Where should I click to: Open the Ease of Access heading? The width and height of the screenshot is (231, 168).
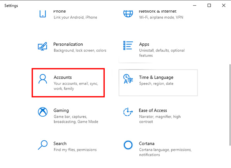[x=153, y=110]
